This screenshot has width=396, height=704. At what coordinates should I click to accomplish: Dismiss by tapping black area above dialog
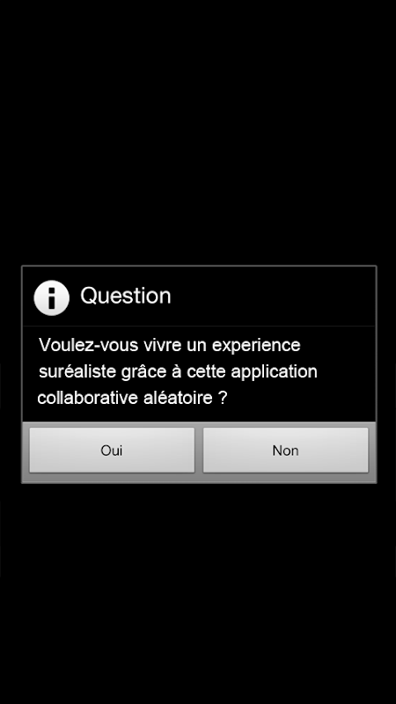click(198, 133)
